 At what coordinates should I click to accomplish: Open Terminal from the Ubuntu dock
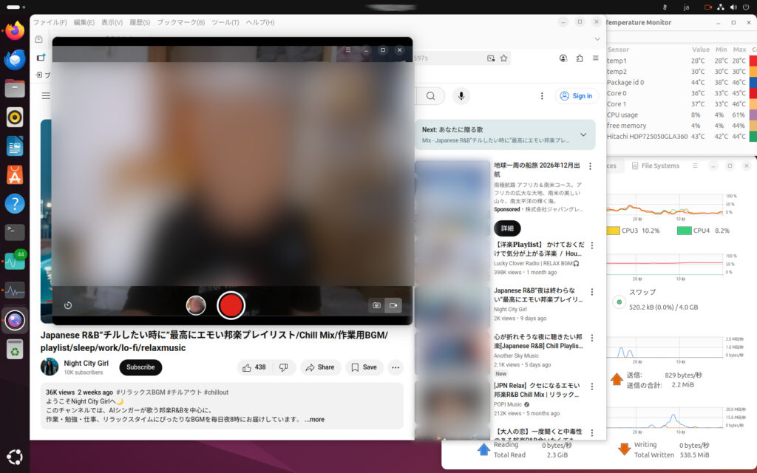coord(15,233)
